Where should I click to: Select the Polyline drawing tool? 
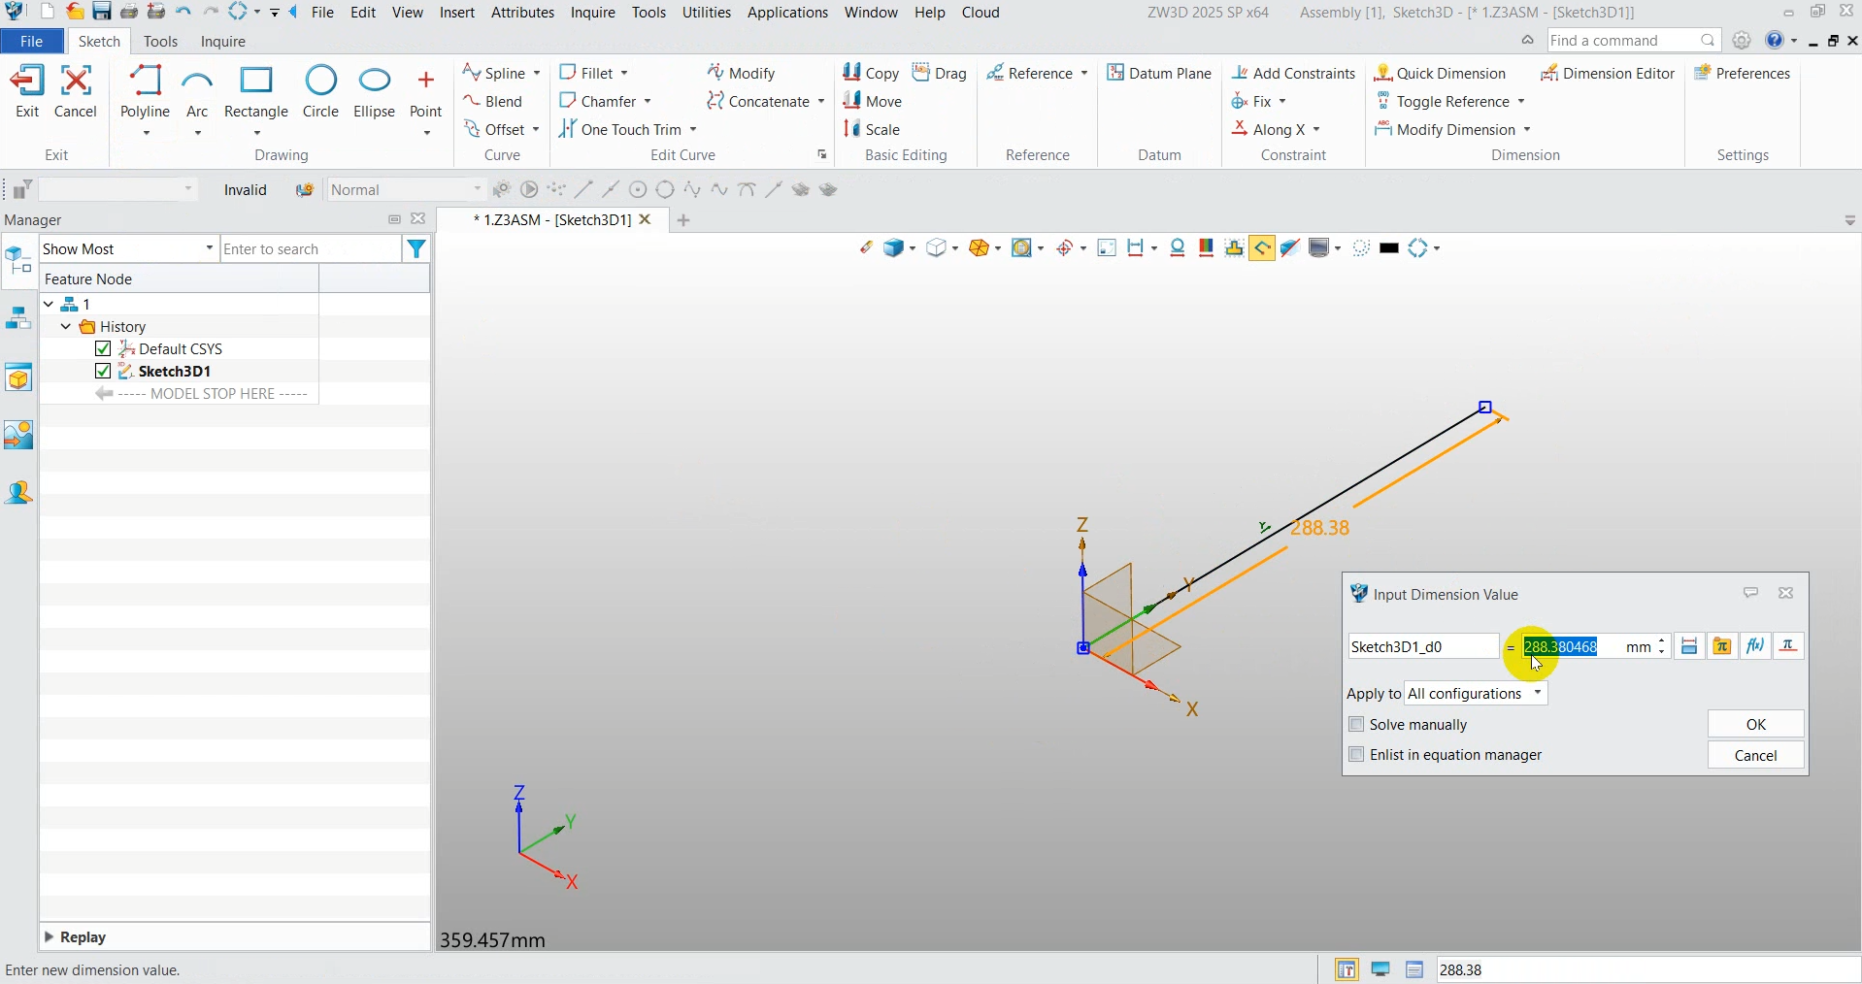click(x=145, y=92)
